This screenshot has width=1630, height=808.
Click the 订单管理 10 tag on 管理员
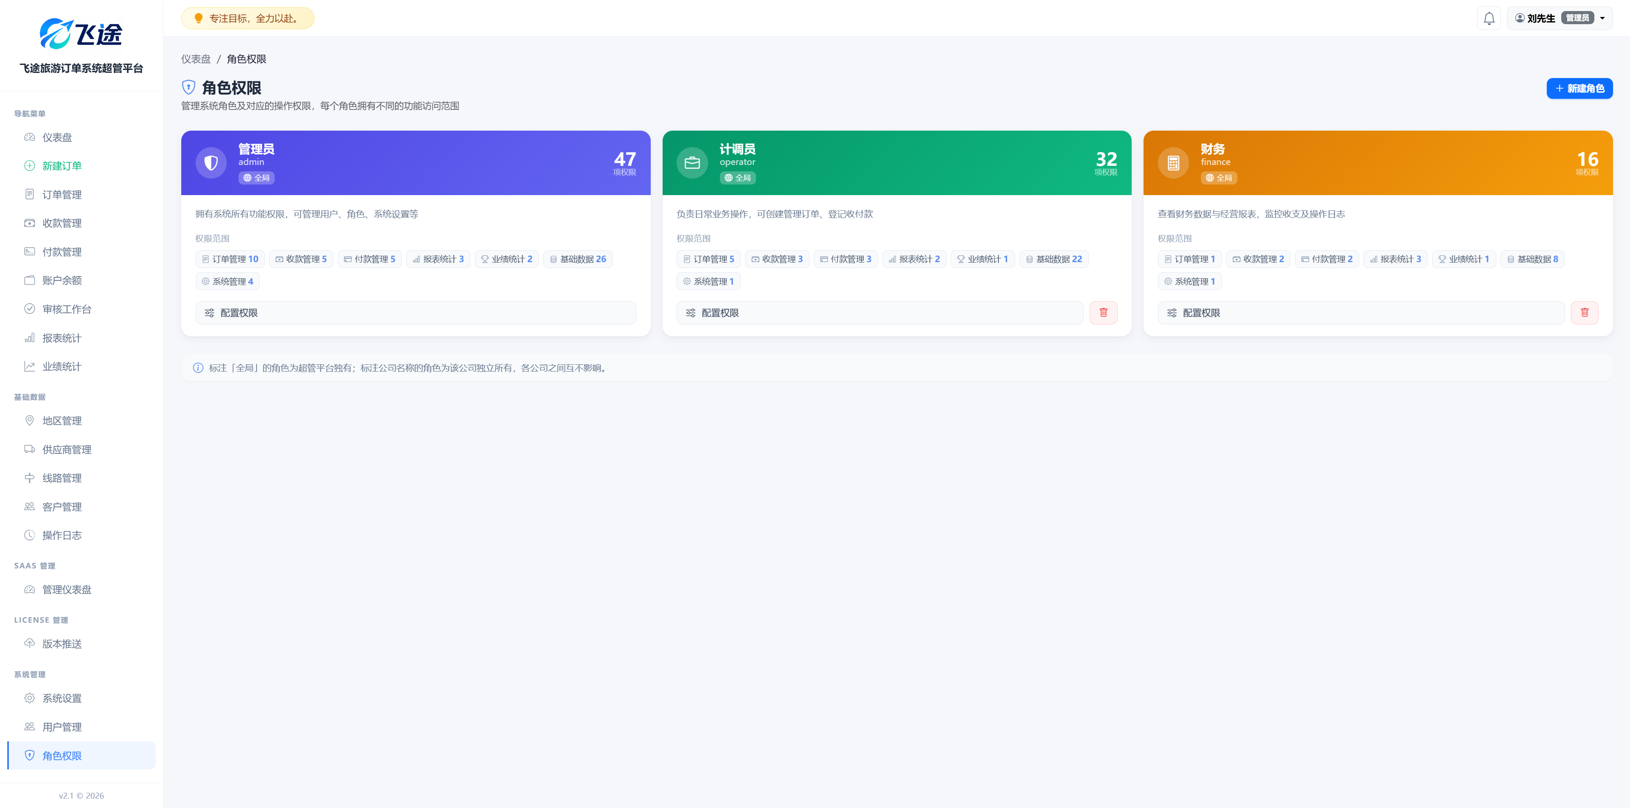pos(230,259)
